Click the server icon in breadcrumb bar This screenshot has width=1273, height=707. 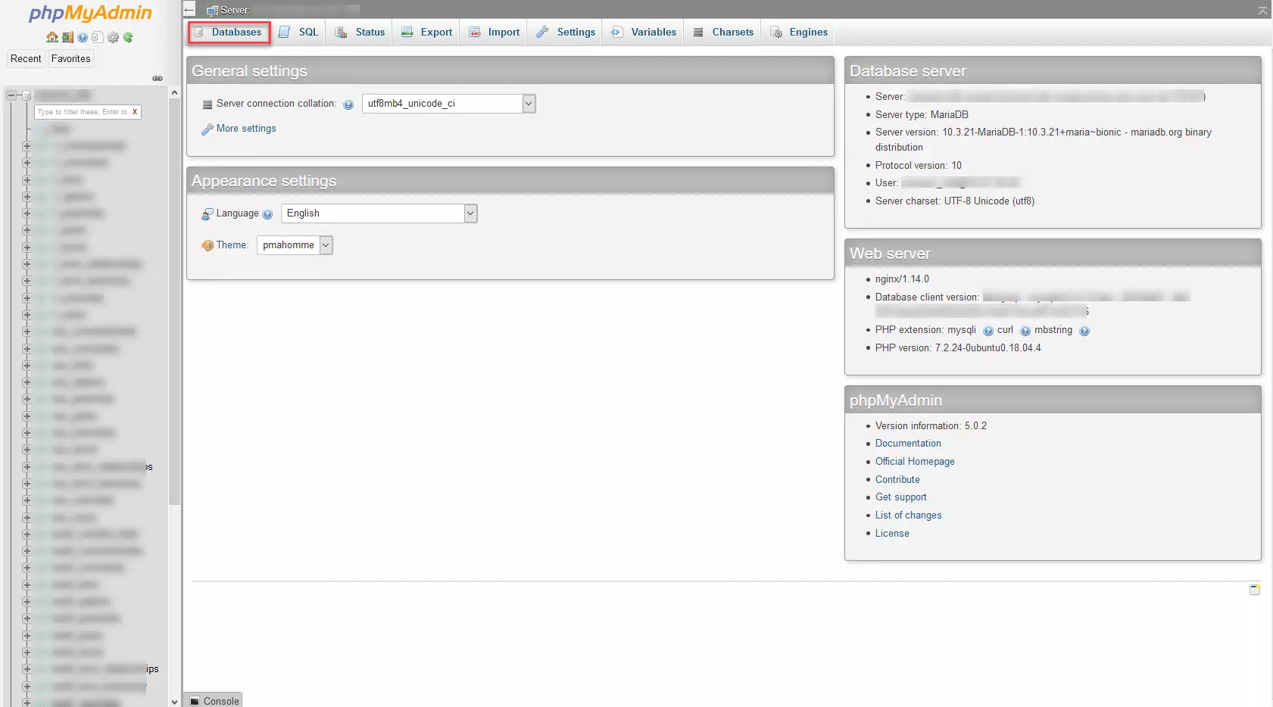(x=212, y=11)
